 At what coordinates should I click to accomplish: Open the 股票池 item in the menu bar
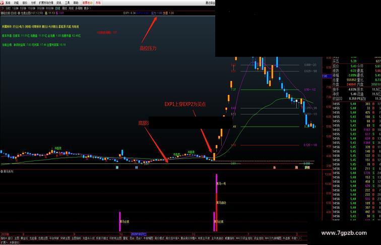coord(87,3)
